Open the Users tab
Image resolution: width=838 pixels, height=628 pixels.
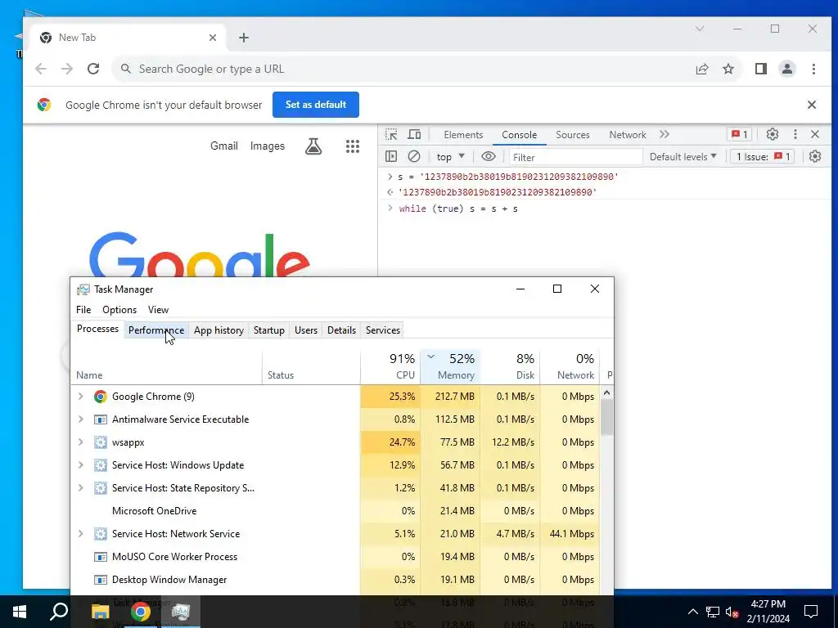306,330
